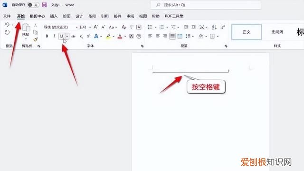This screenshot has height=171, width=304.
Task: Open the PDF工具集 tab
Action: 174,16
